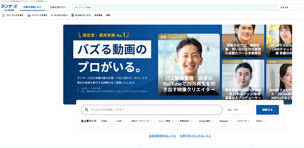This screenshot has width=304, height=148.
Task: Open 参考価格 menu item
Action: click(x=98, y=15)
